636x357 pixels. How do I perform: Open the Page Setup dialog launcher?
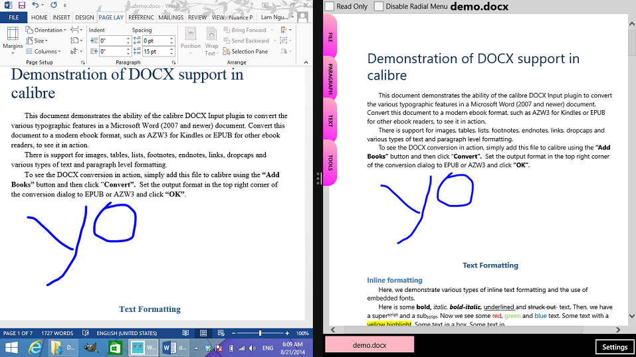(x=83, y=62)
